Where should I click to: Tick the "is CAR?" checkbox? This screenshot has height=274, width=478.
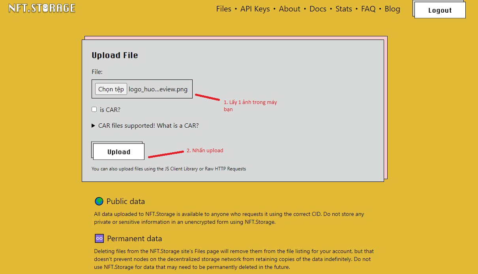pyautogui.click(x=94, y=110)
